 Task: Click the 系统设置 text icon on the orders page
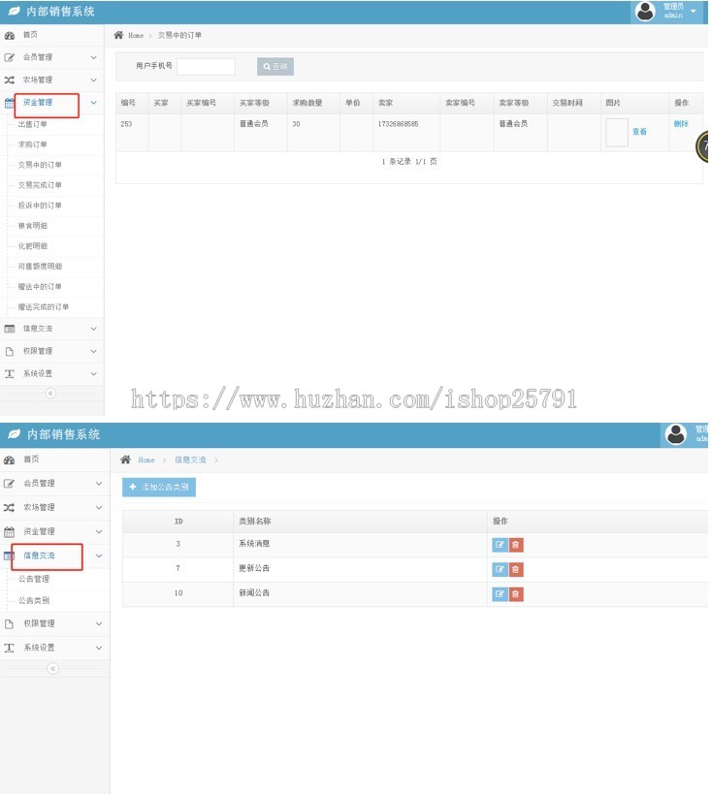pos(9,373)
